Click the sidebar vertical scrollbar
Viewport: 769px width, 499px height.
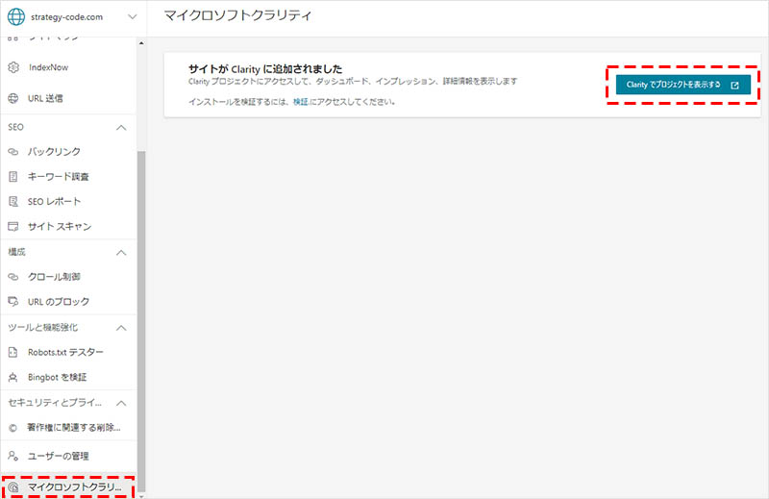point(142,317)
